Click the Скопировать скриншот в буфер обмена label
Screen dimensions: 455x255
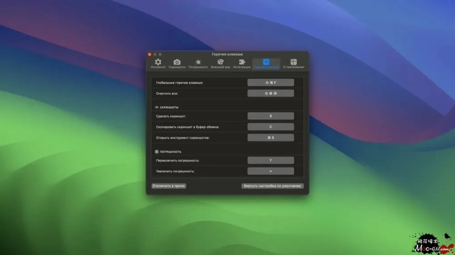coord(187,127)
